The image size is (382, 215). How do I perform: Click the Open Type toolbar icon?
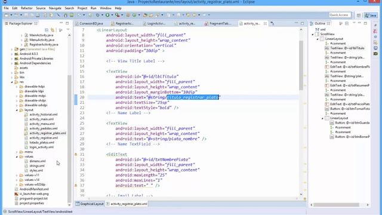145,15
